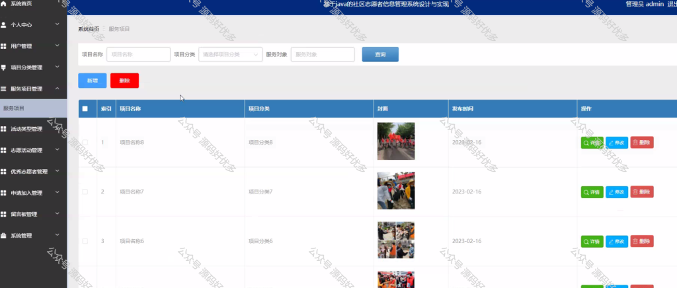Click the person icon for 个人中心
This screenshot has height=288, width=677.
3,25
